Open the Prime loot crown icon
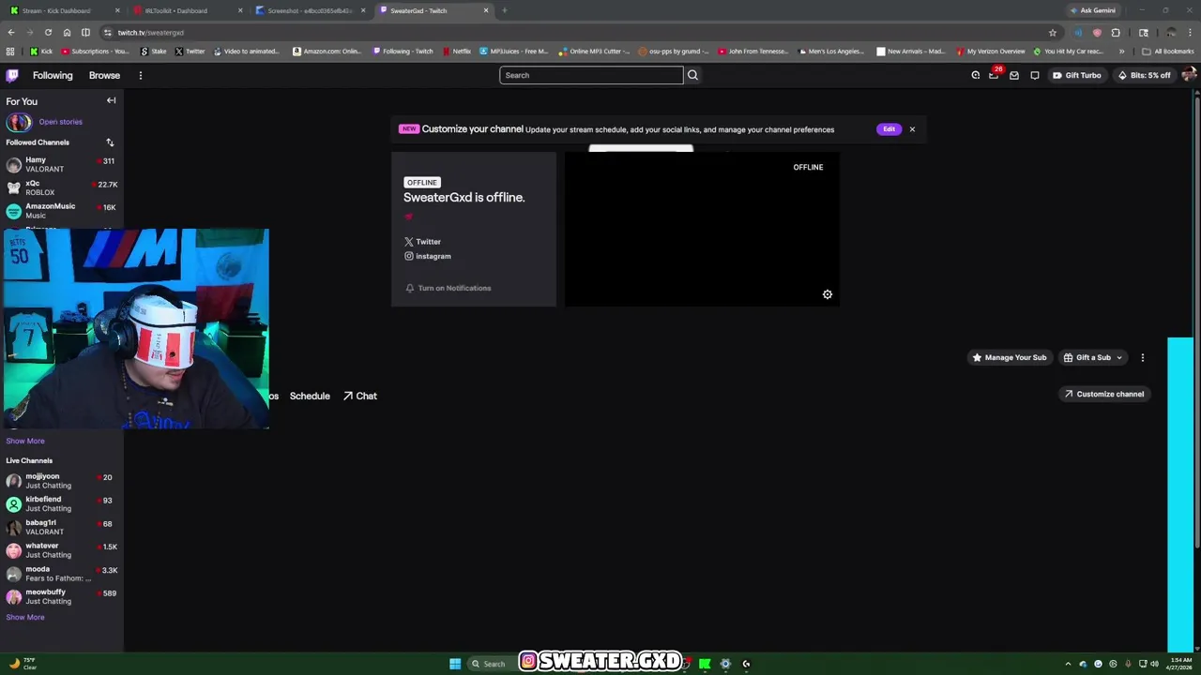Viewport: 1201px width, 675px height. pyautogui.click(x=976, y=75)
